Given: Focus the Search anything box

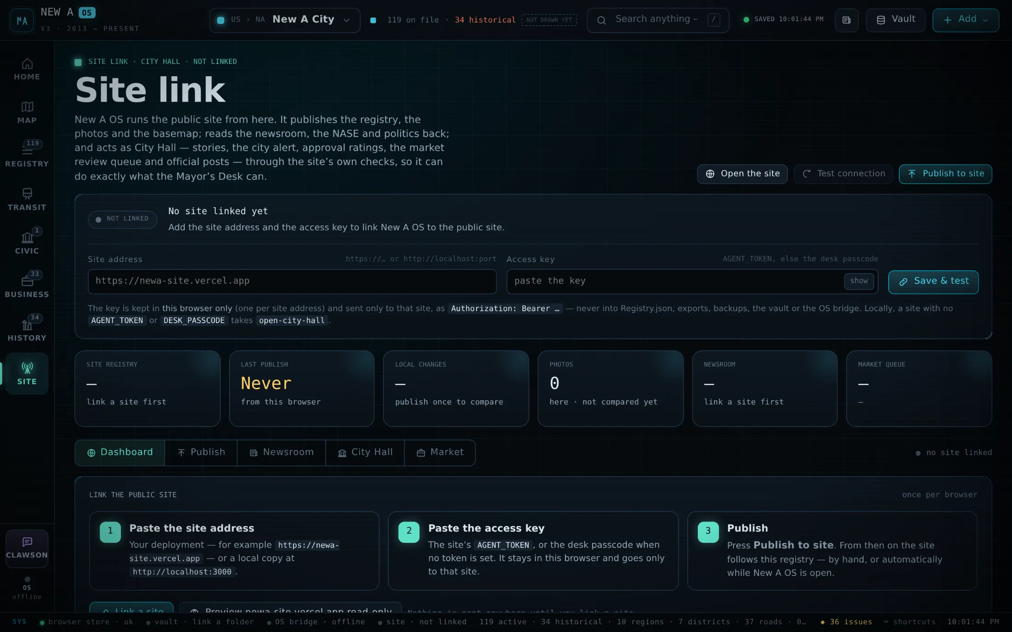Looking at the screenshot, I should [x=658, y=20].
